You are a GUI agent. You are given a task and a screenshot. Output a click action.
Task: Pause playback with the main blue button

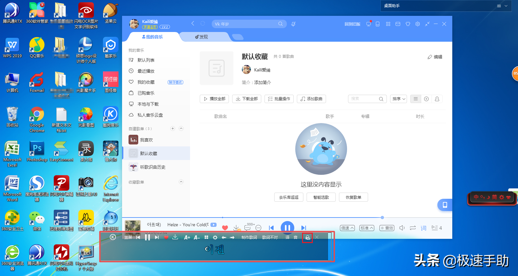click(x=287, y=228)
